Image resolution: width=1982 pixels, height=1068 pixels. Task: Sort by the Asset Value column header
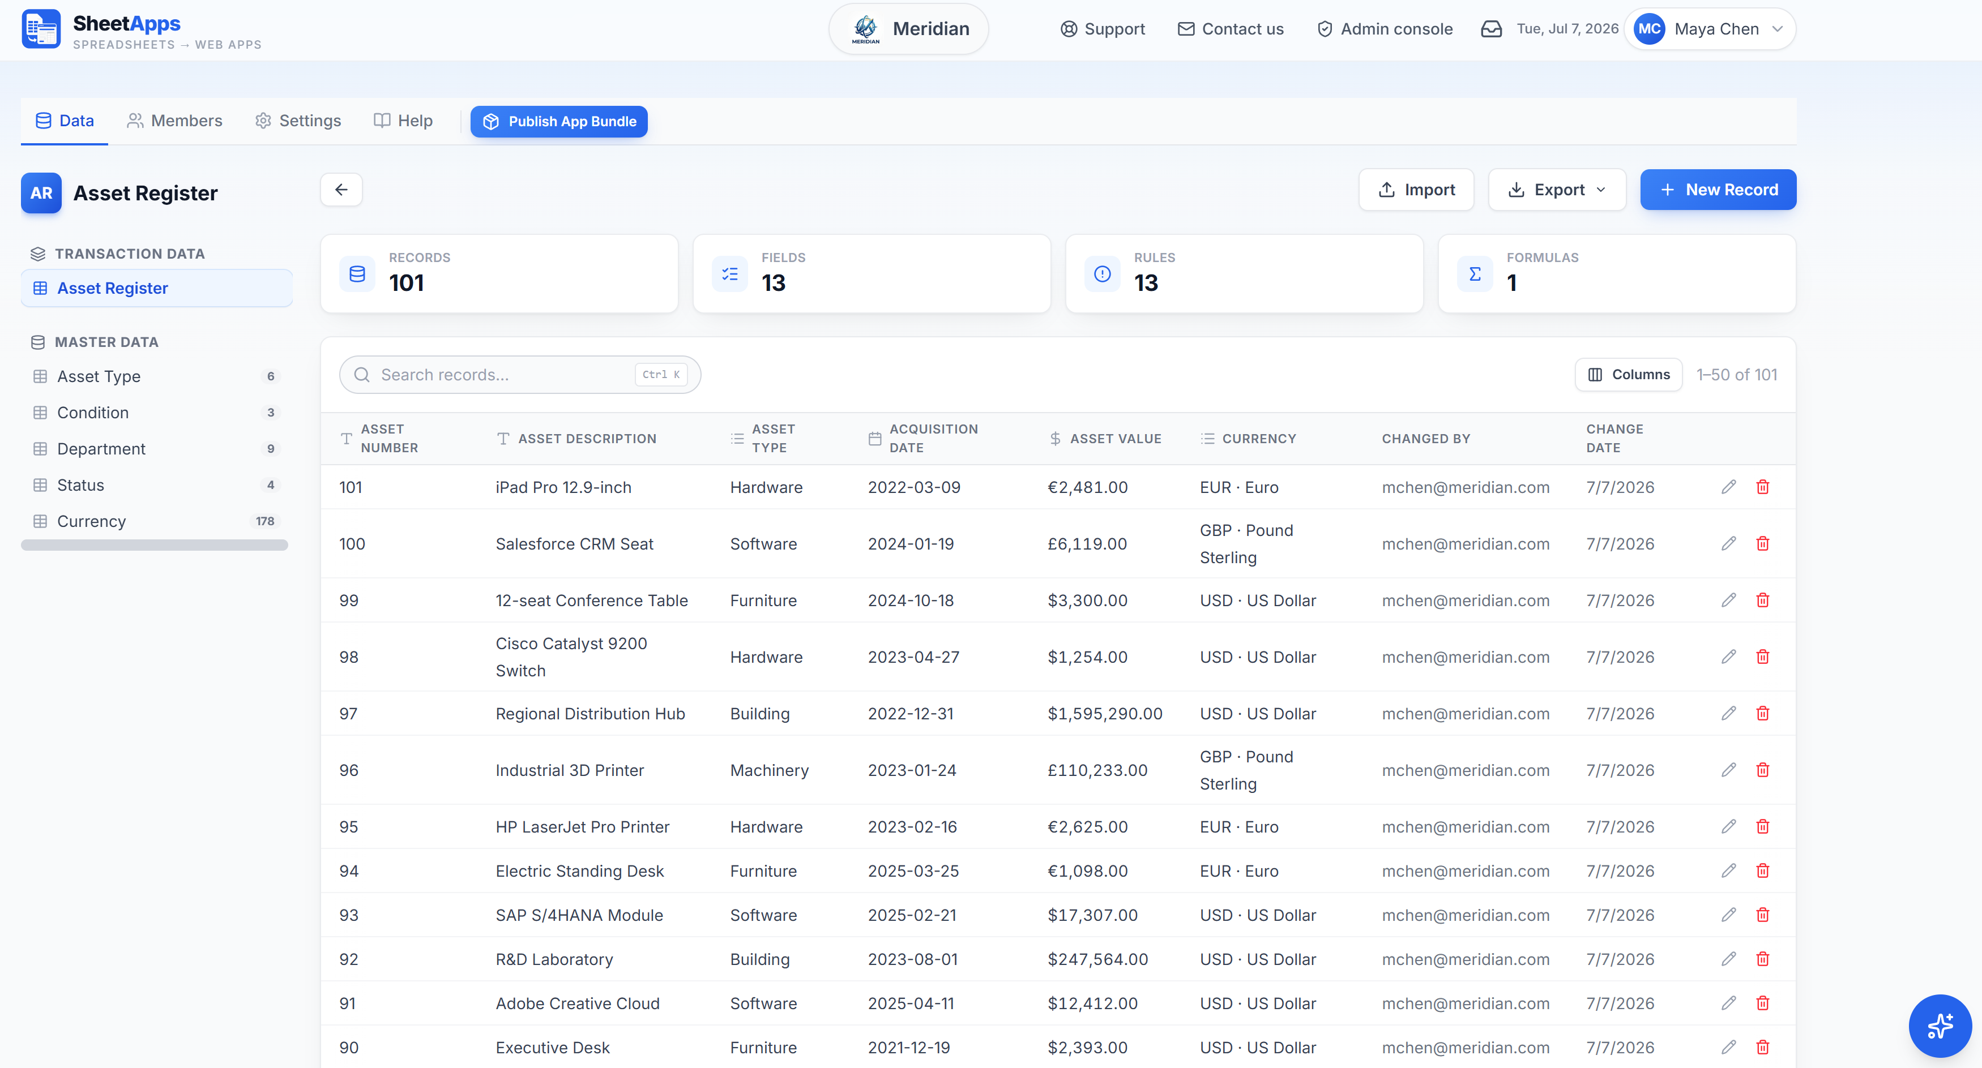1105,438
